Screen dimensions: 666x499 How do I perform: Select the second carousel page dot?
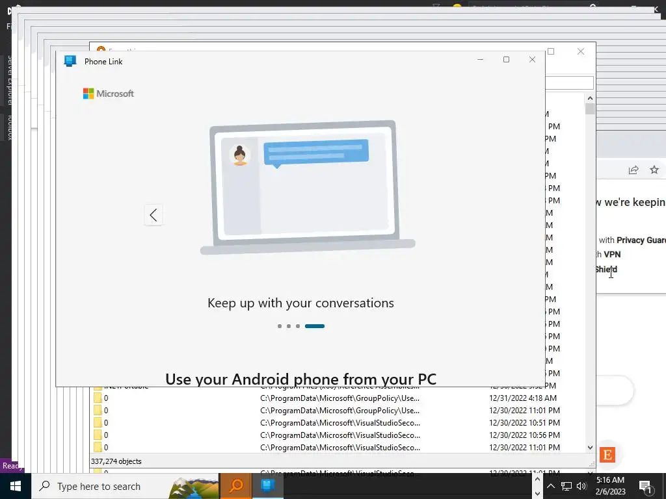(289, 326)
